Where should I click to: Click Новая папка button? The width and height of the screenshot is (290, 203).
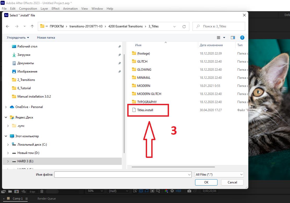[x=46, y=38]
